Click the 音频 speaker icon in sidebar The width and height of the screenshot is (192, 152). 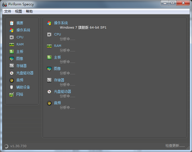coord(12,80)
